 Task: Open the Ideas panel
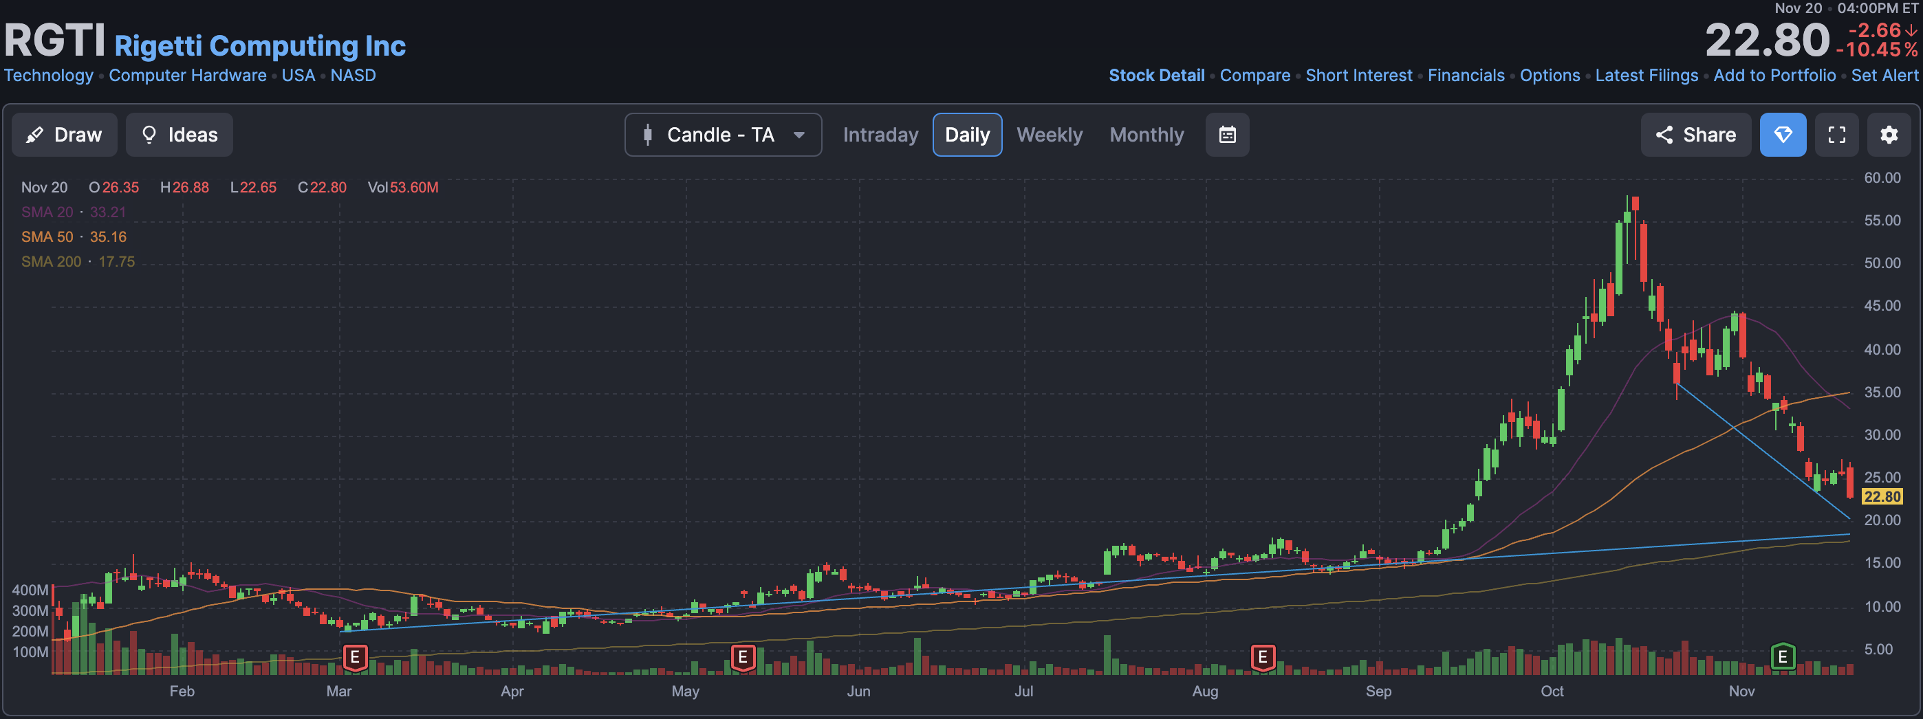pyautogui.click(x=179, y=135)
